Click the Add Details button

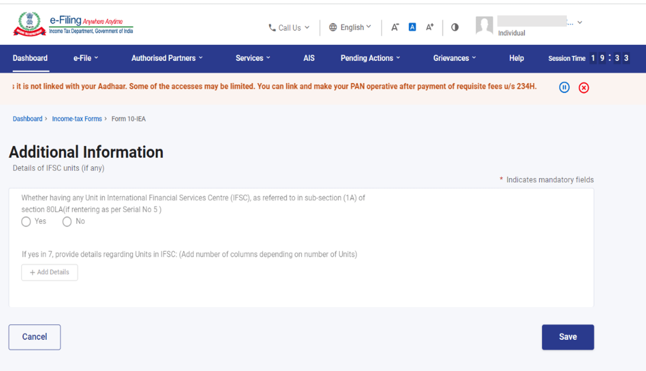tap(49, 272)
